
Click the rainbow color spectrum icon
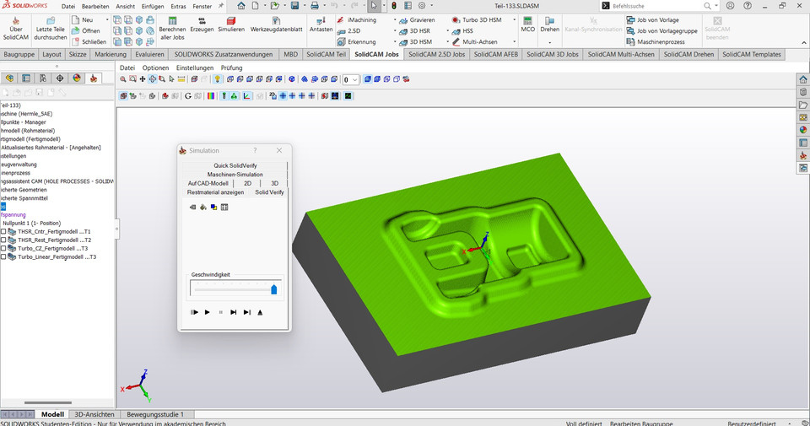pos(211,95)
